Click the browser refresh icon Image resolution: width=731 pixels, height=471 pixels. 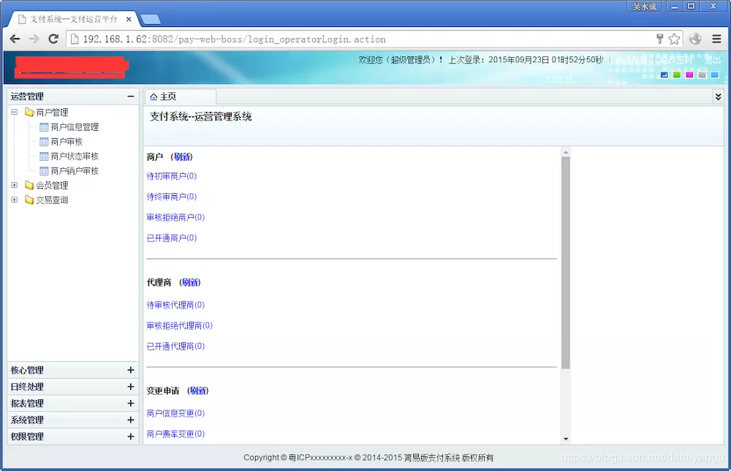(52, 39)
